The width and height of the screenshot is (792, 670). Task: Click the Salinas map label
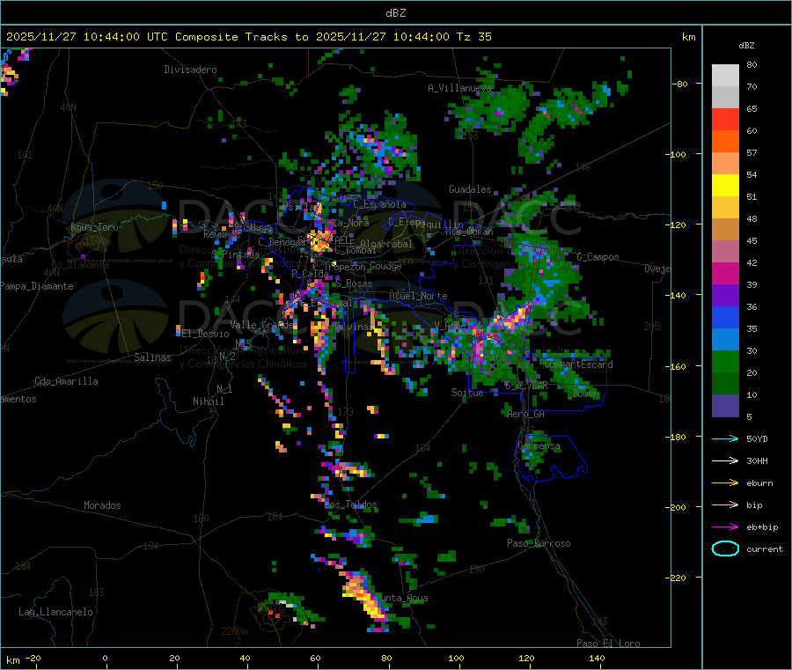[152, 357]
